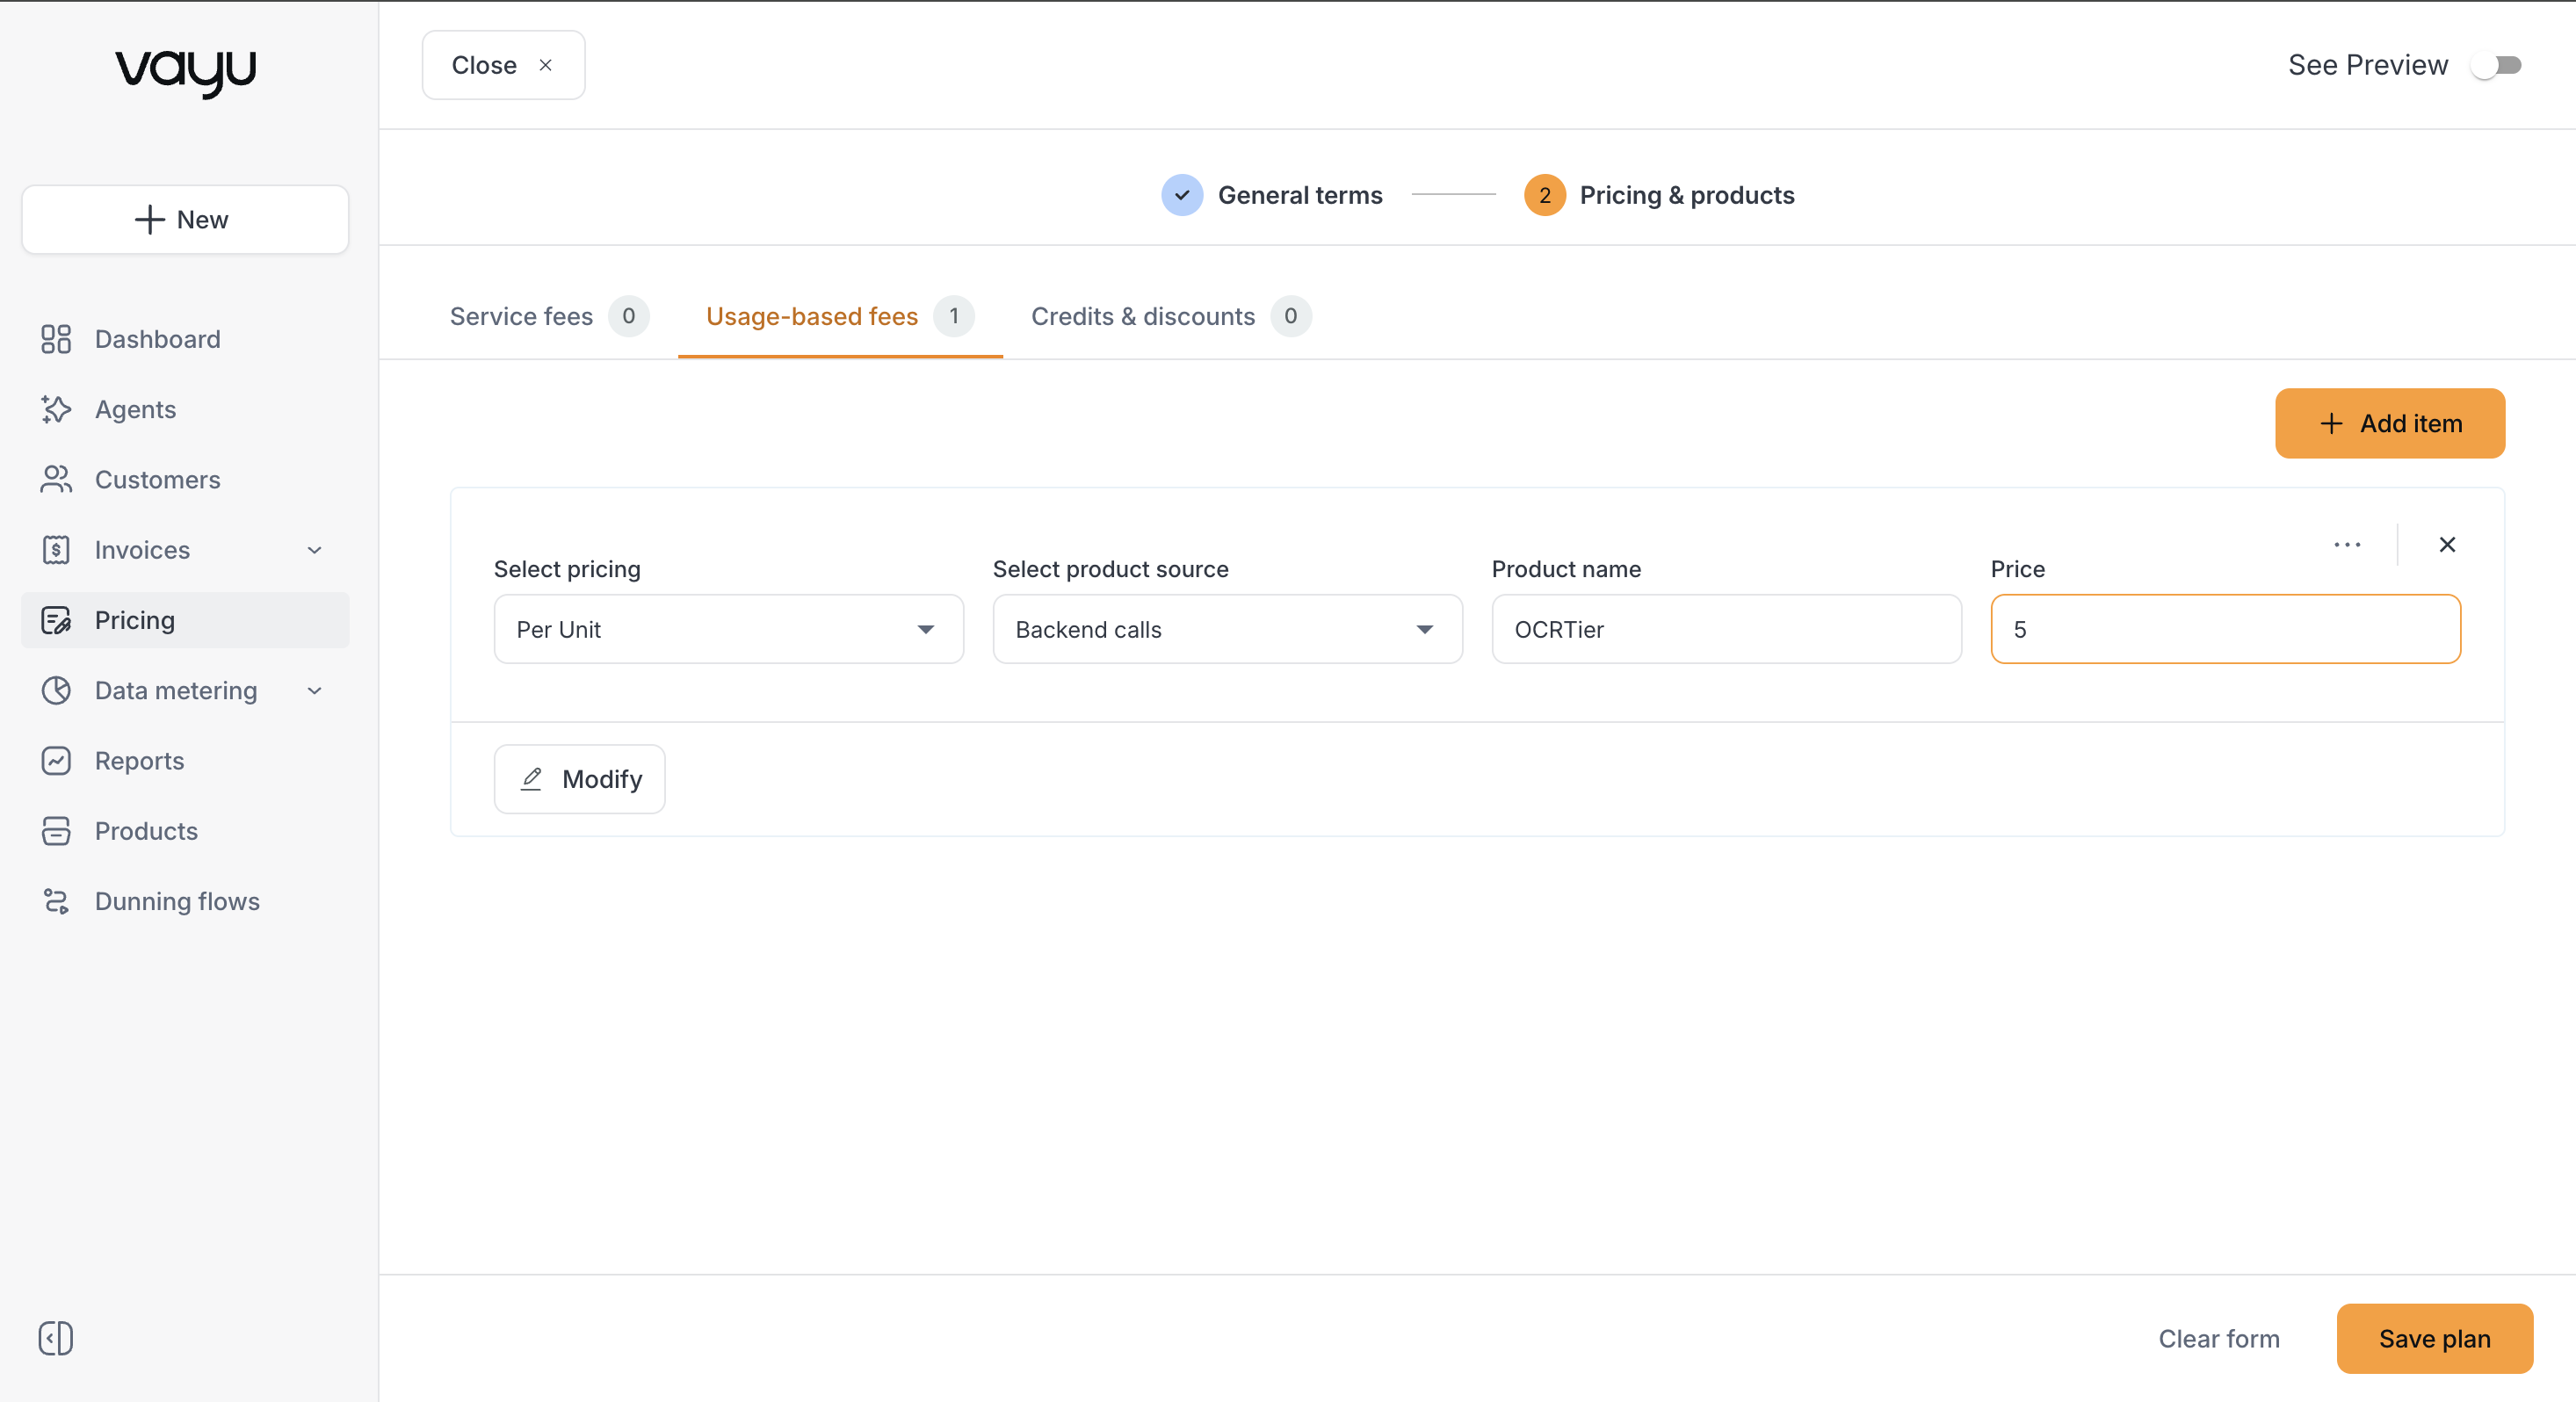This screenshot has height=1402, width=2576.
Task: Switch to Credits & discounts tab
Action: 1171,316
